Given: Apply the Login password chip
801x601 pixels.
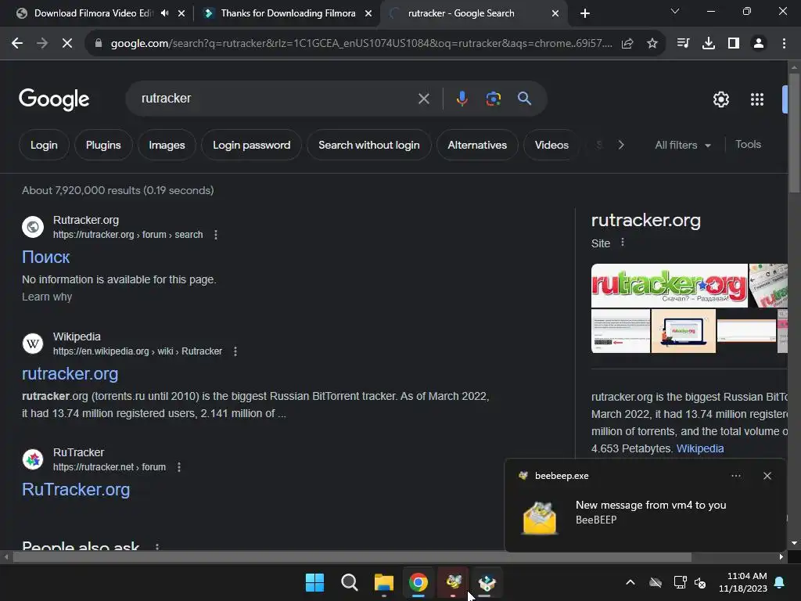Looking at the screenshot, I should 251,145.
